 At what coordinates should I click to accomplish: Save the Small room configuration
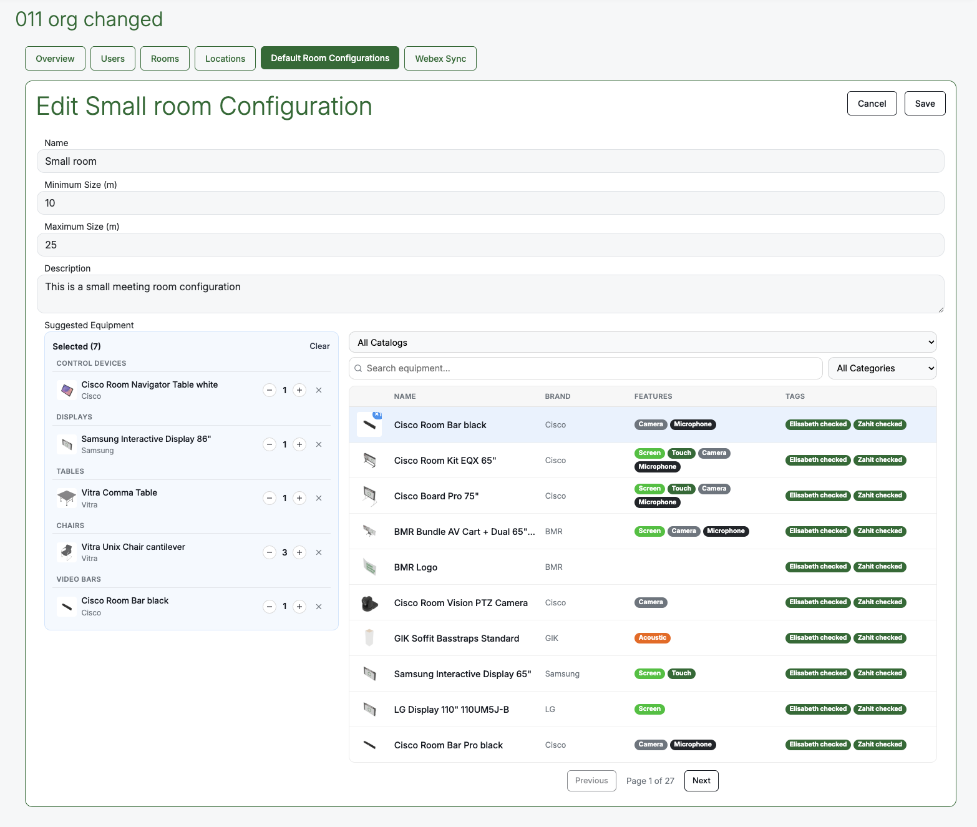click(x=925, y=104)
